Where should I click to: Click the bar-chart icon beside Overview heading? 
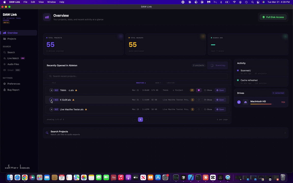(x=47, y=17)
